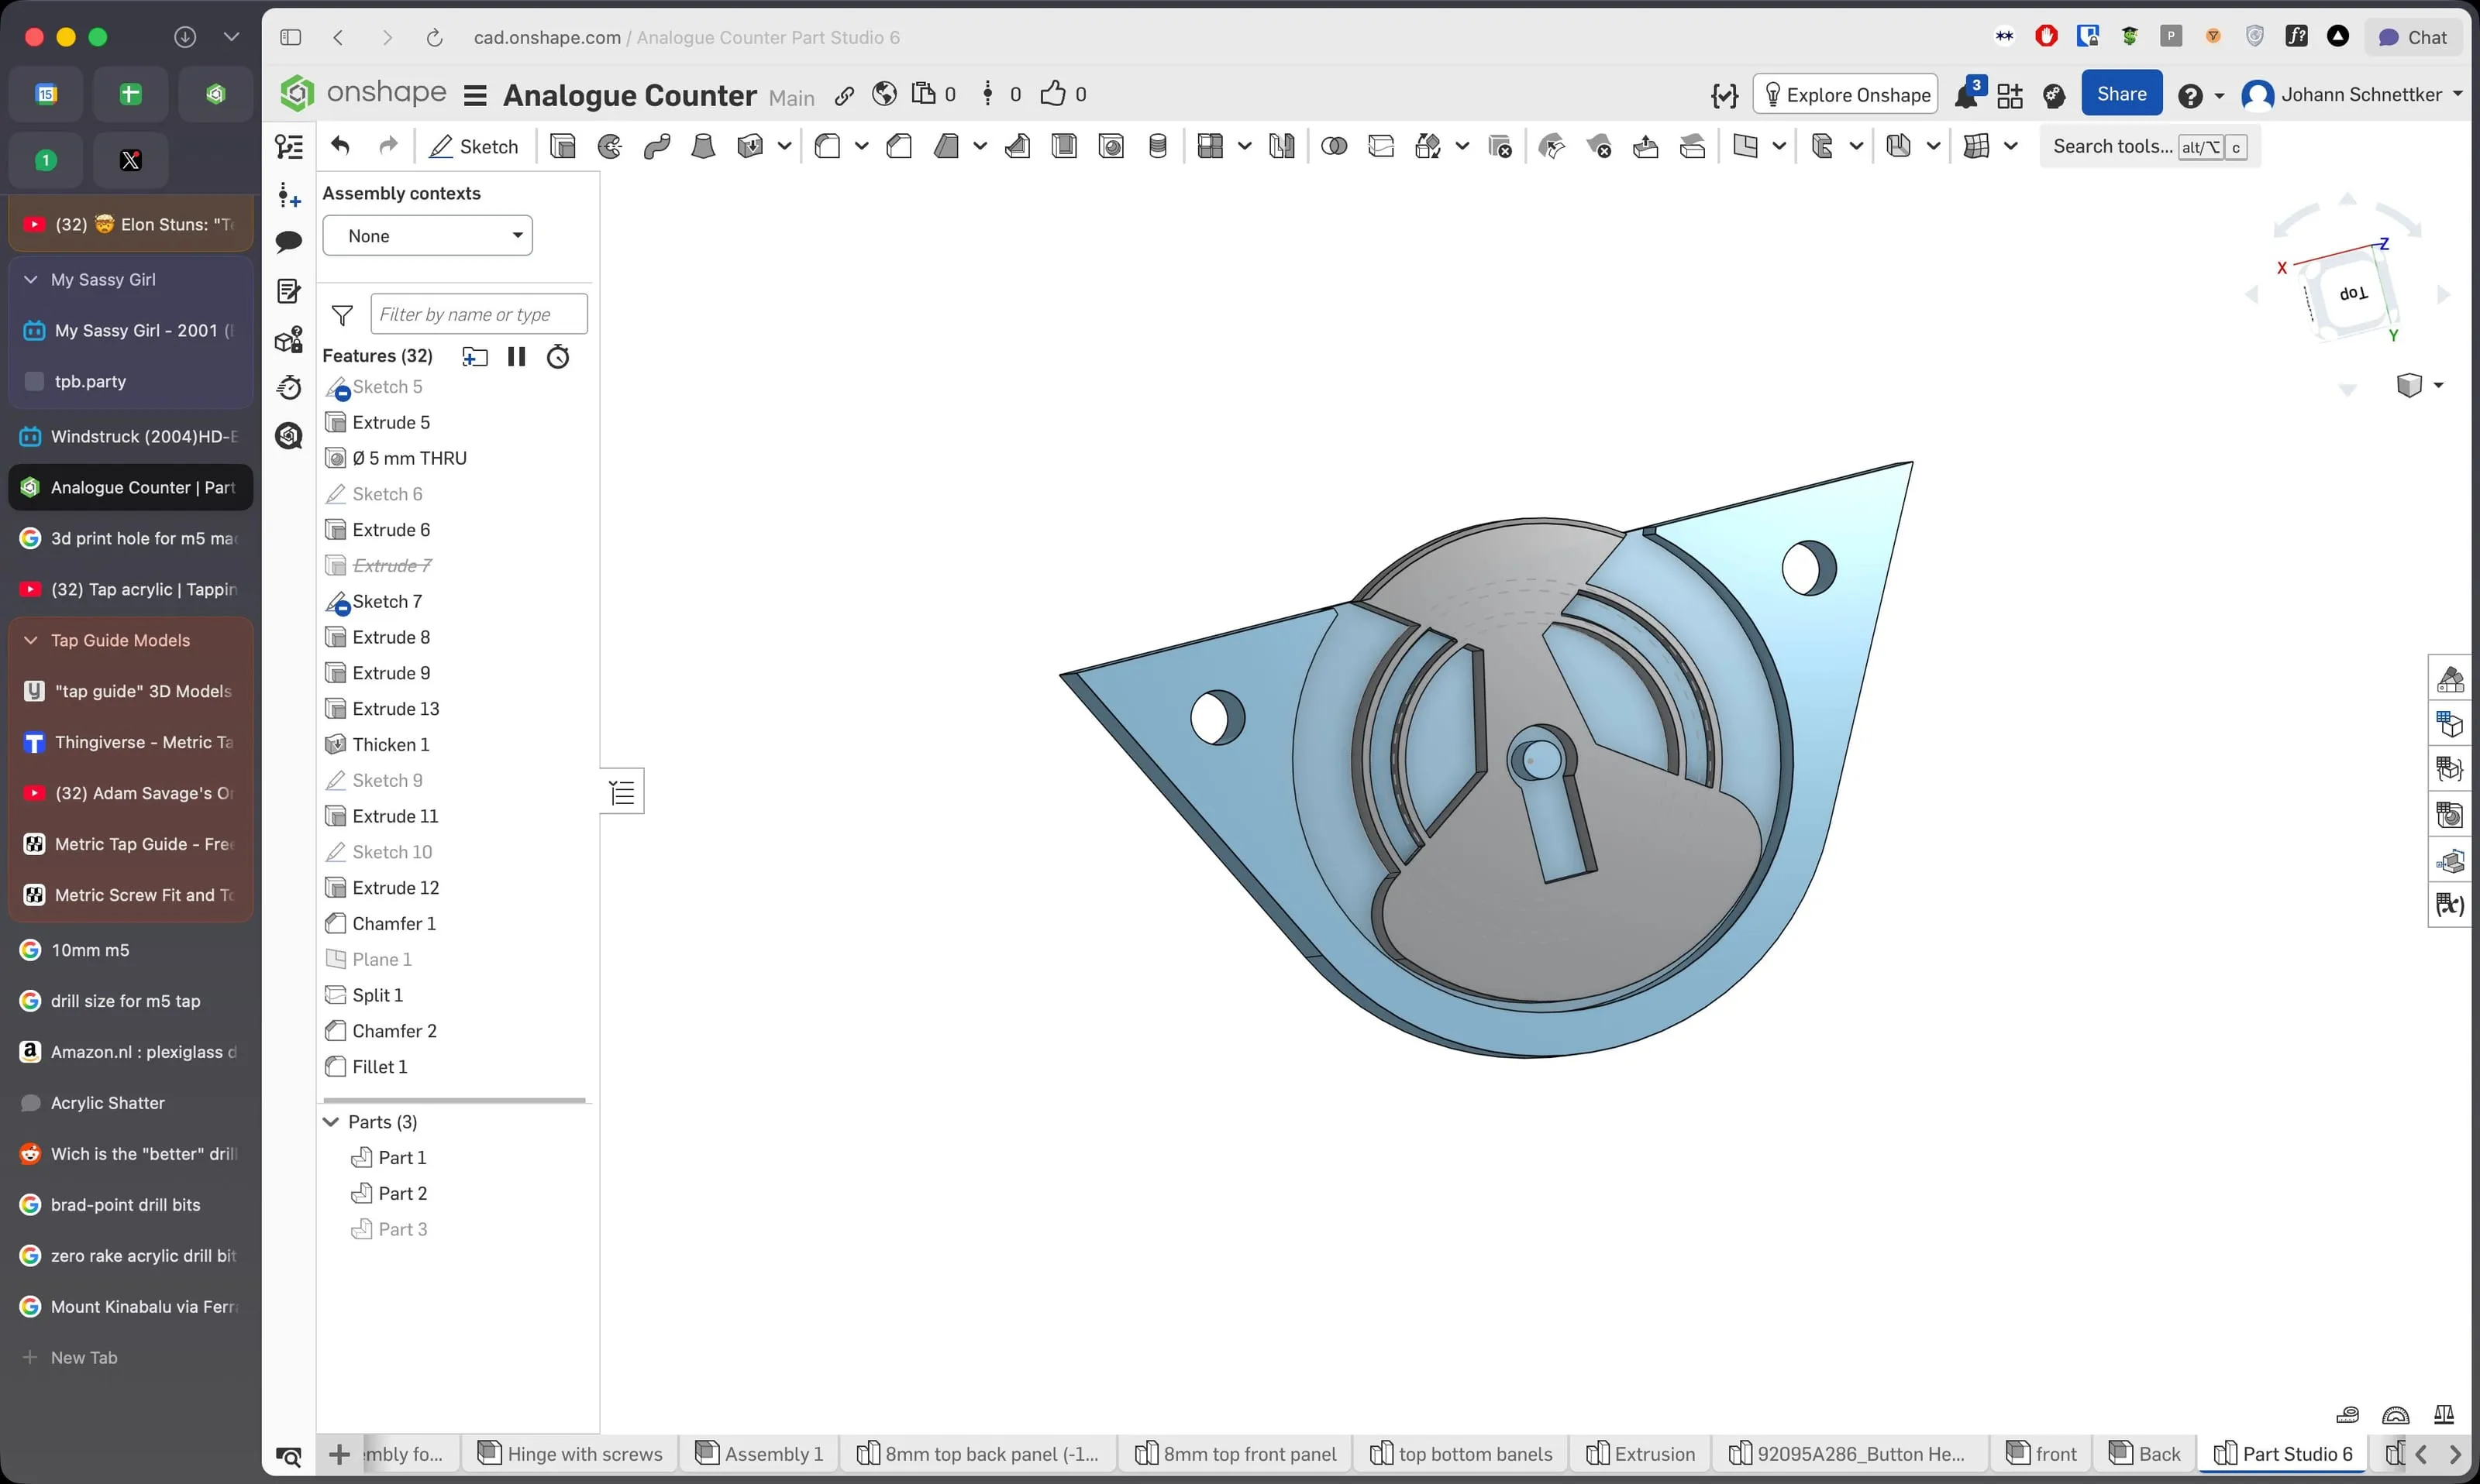Select the Boolean tool
This screenshot has height=1484, width=2480.
coord(1334,147)
